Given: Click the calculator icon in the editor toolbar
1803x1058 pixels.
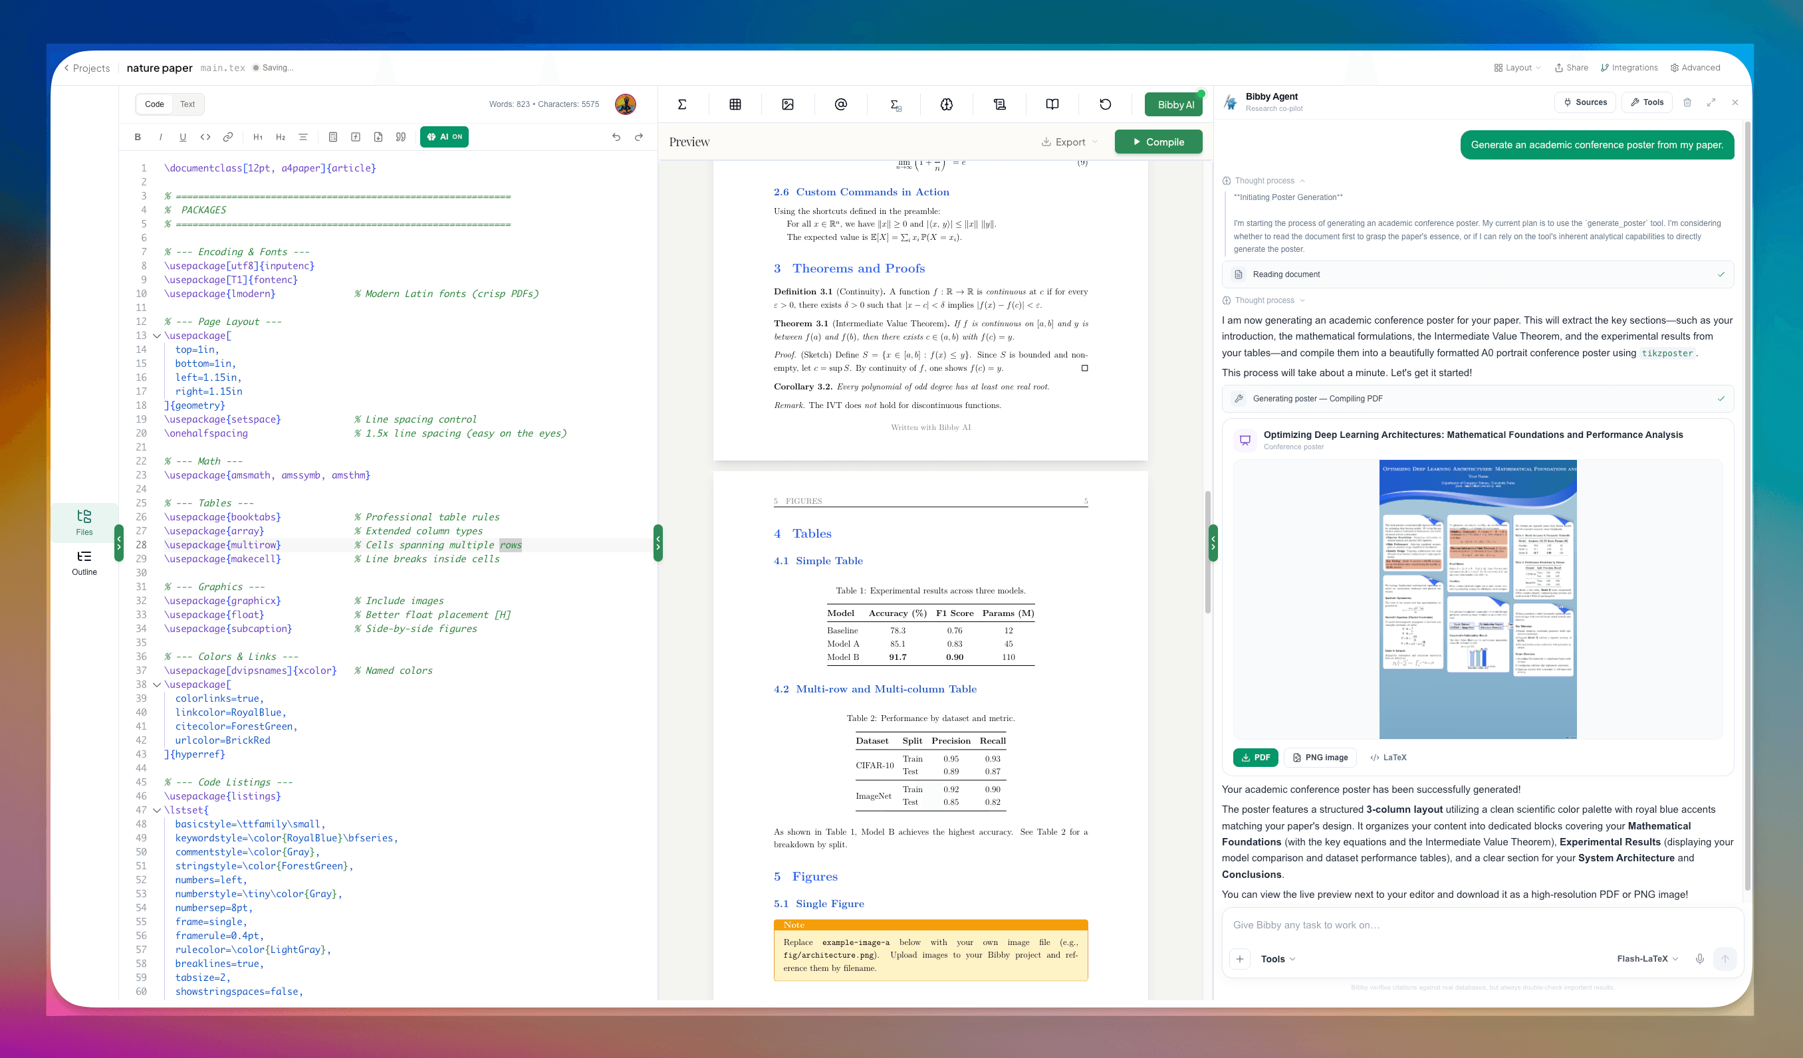Looking at the screenshot, I should pyautogui.click(x=332, y=137).
